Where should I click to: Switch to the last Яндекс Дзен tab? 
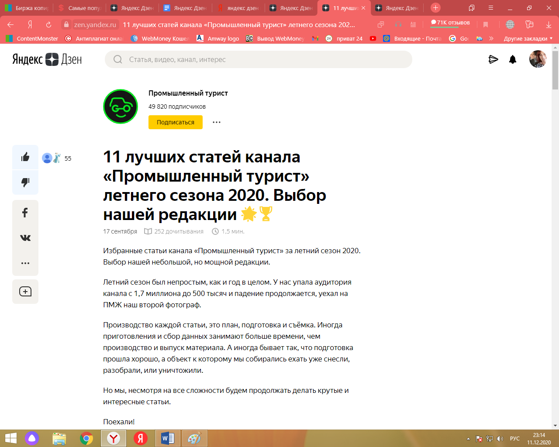pos(397,8)
